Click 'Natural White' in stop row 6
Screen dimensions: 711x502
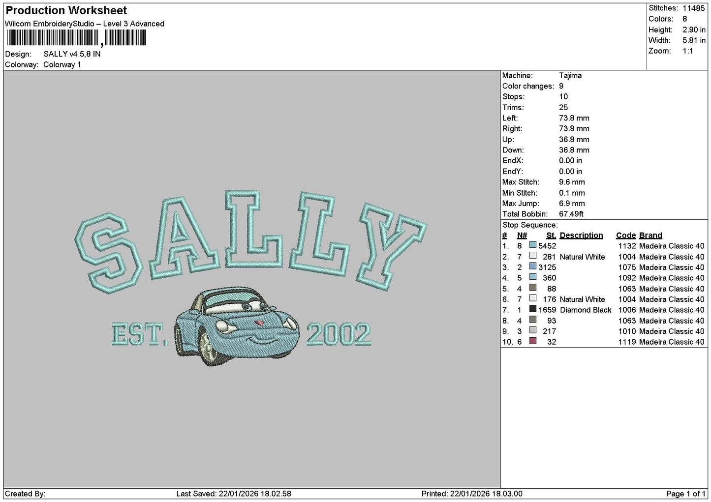[582, 299]
